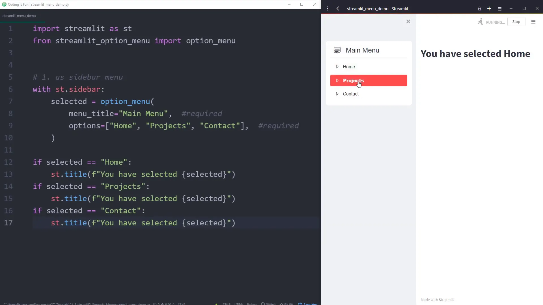Open the vertical dots browser menu
The width and height of the screenshot is (543, 305).
click(328, 9)
